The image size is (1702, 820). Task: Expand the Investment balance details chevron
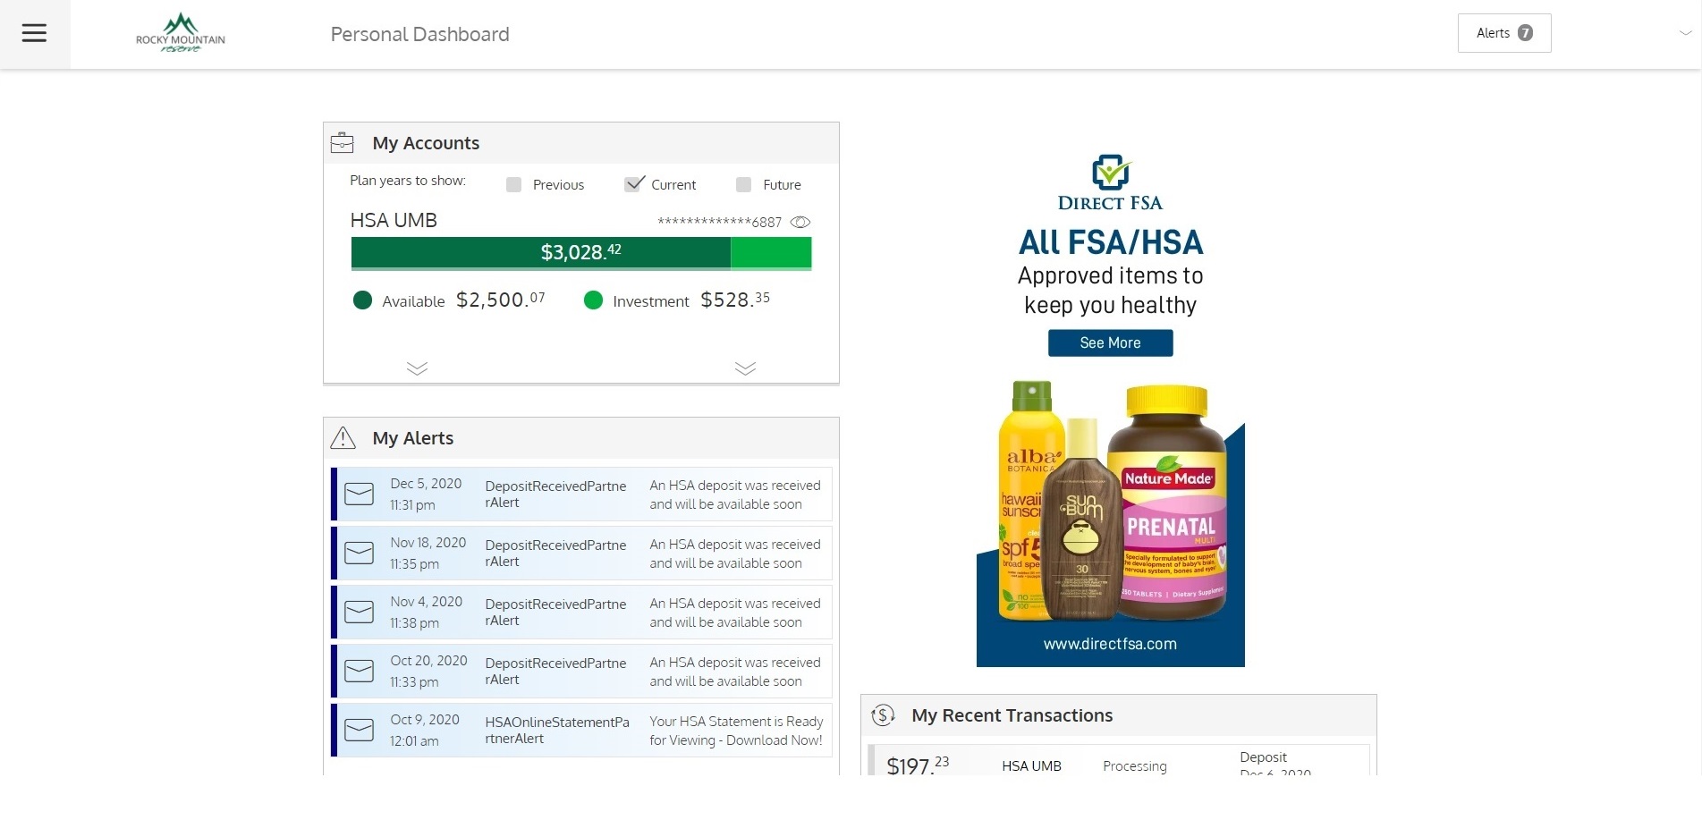(x=745, y=368)
